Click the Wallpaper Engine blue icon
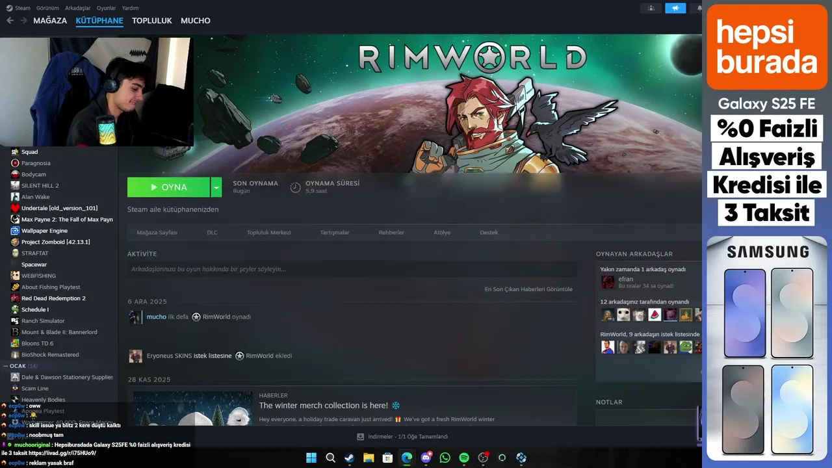Screen dimensions: 832x468 click(15, 231)
